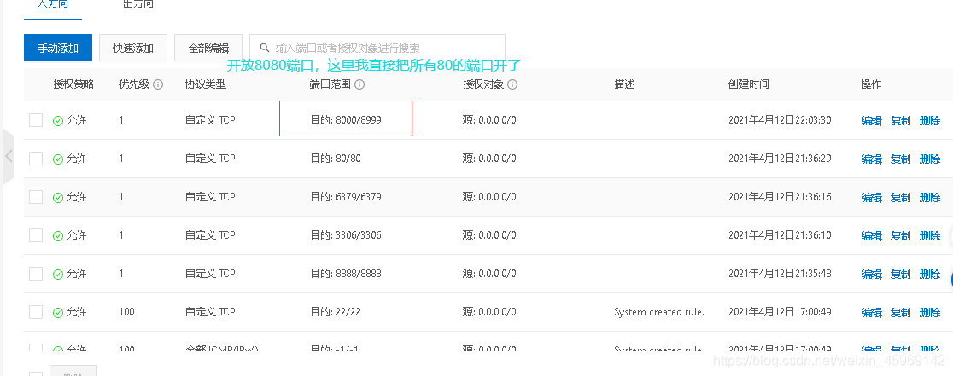This screenshot has width=953, height=376.
Task: Click the priority value 100 in the 22/22 row
Action: pyautogui.click(x=126, y=312)
